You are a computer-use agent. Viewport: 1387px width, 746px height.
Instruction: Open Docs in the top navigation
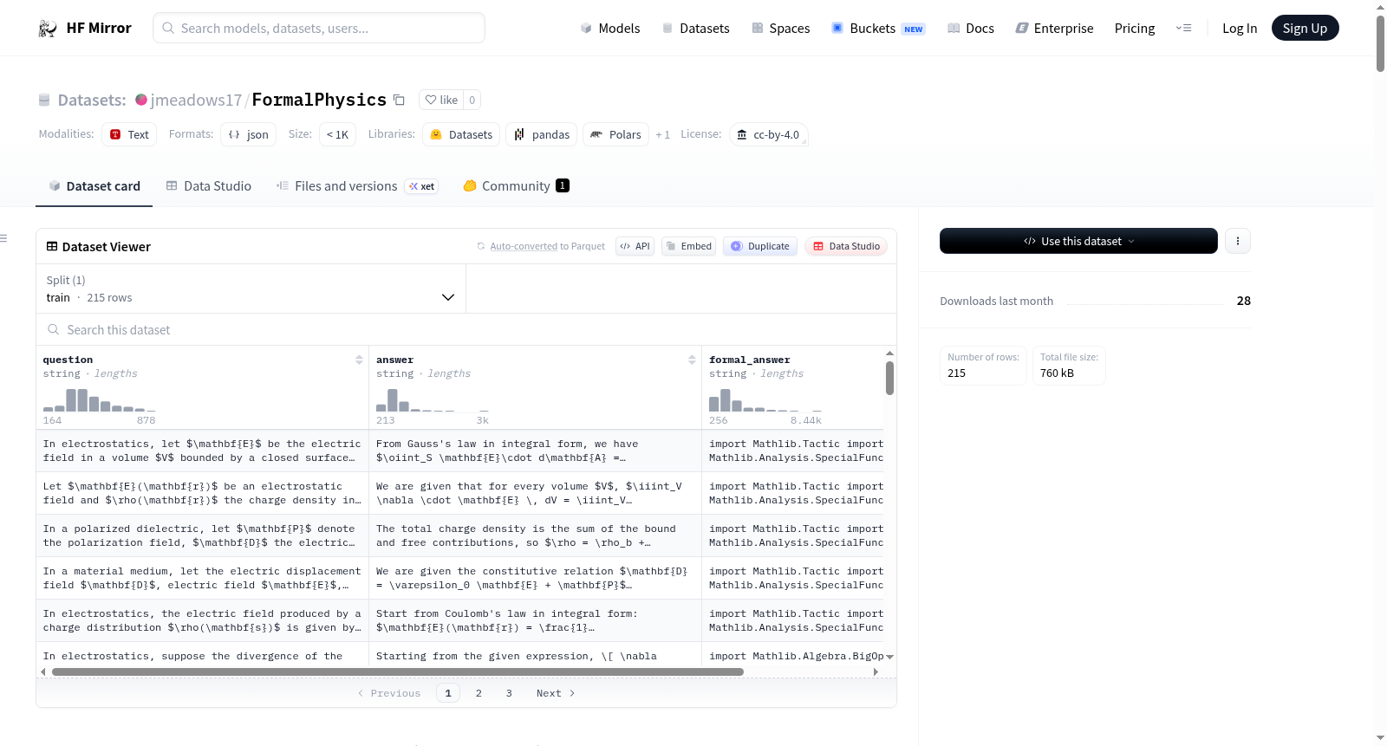point(971,28)
